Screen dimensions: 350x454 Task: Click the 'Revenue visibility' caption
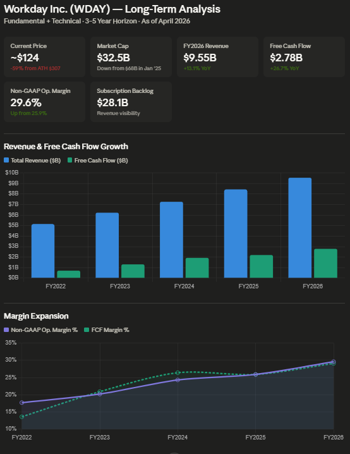[x=118, y=113]
